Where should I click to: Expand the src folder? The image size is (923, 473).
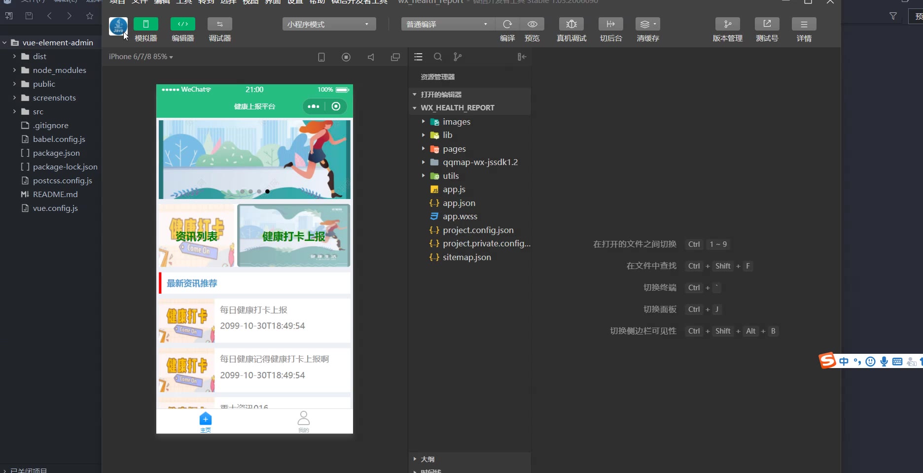tap(51, 112)
